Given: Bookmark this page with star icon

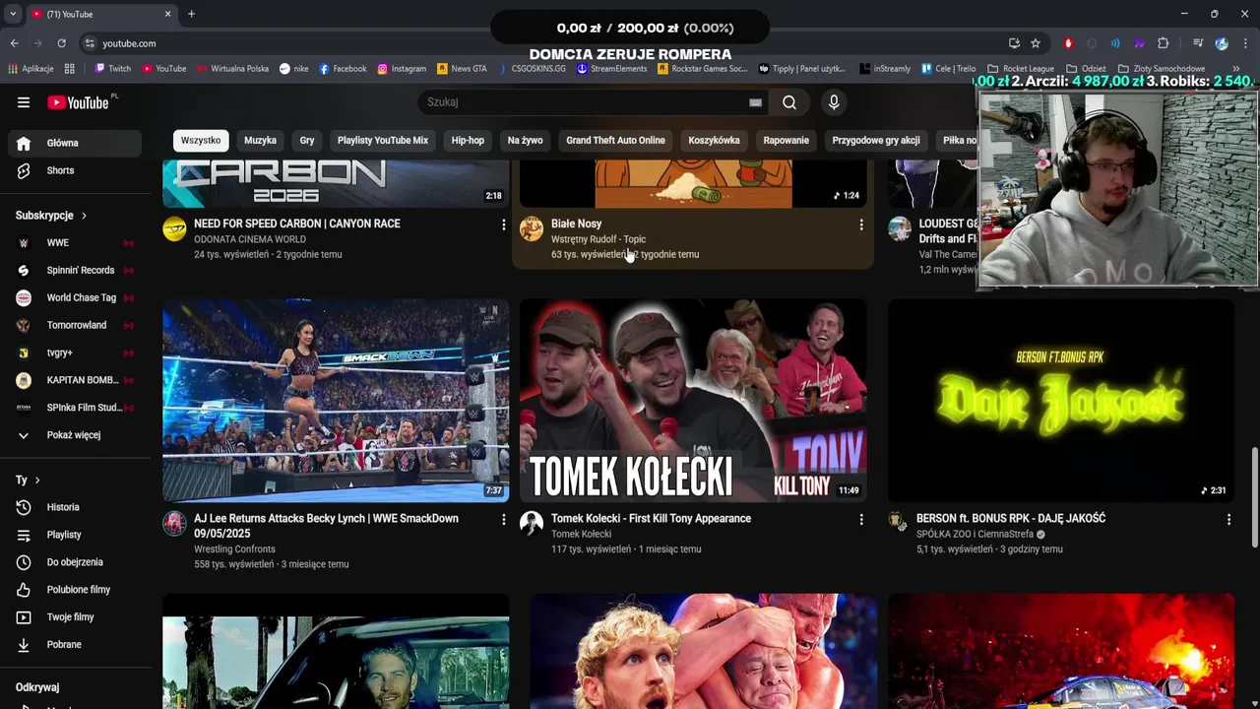Looking at the screenshot, I should [1036, 43].
